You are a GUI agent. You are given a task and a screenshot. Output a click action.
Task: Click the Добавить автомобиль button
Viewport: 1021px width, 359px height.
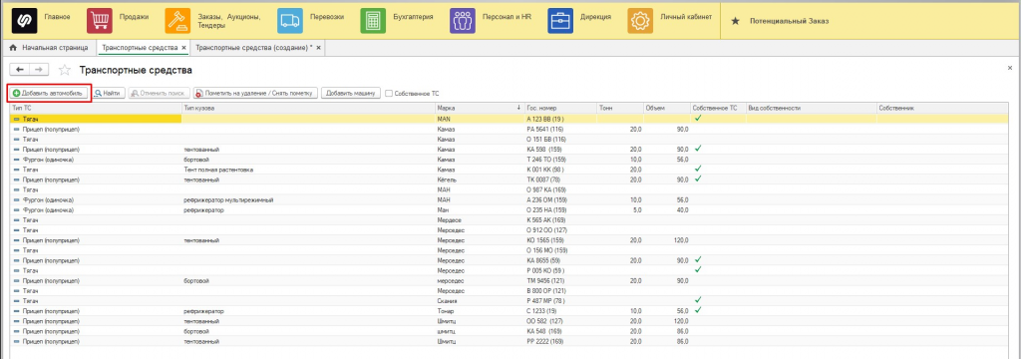(49, 93)
